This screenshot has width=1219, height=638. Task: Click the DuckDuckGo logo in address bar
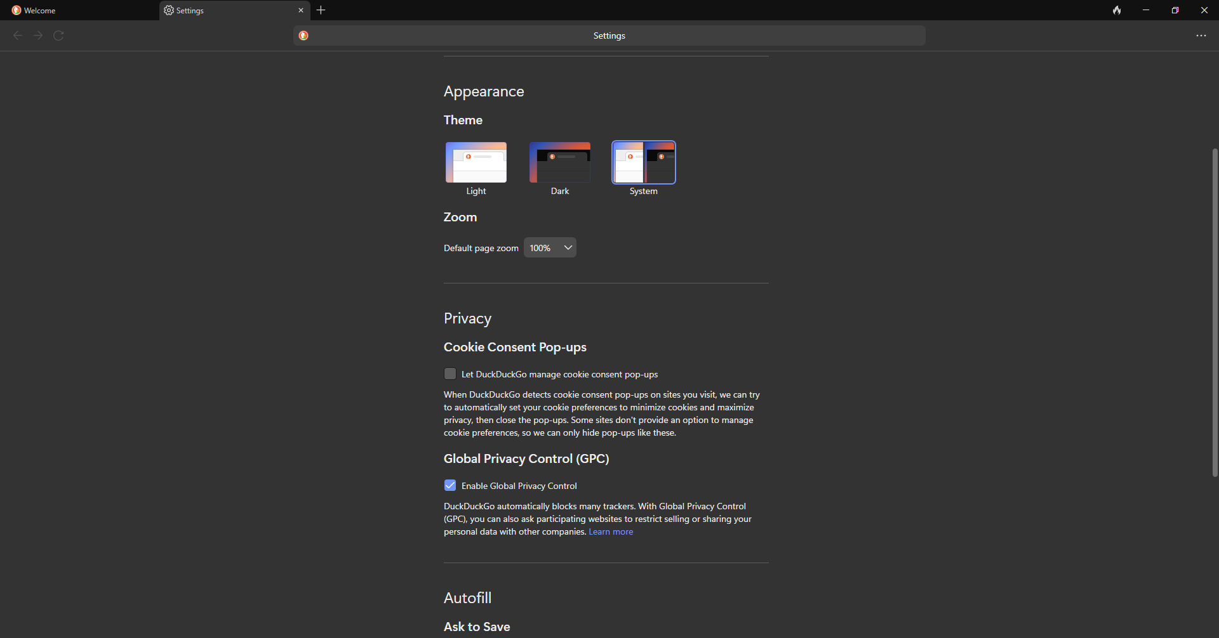(x=303, y=36)
